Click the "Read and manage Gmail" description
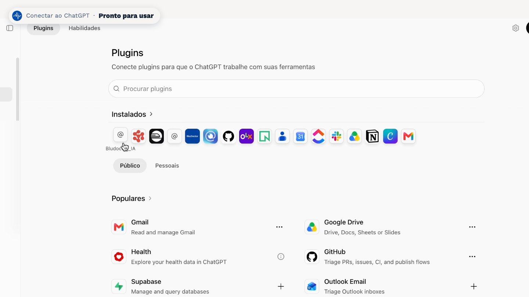 tap(163, 232)
